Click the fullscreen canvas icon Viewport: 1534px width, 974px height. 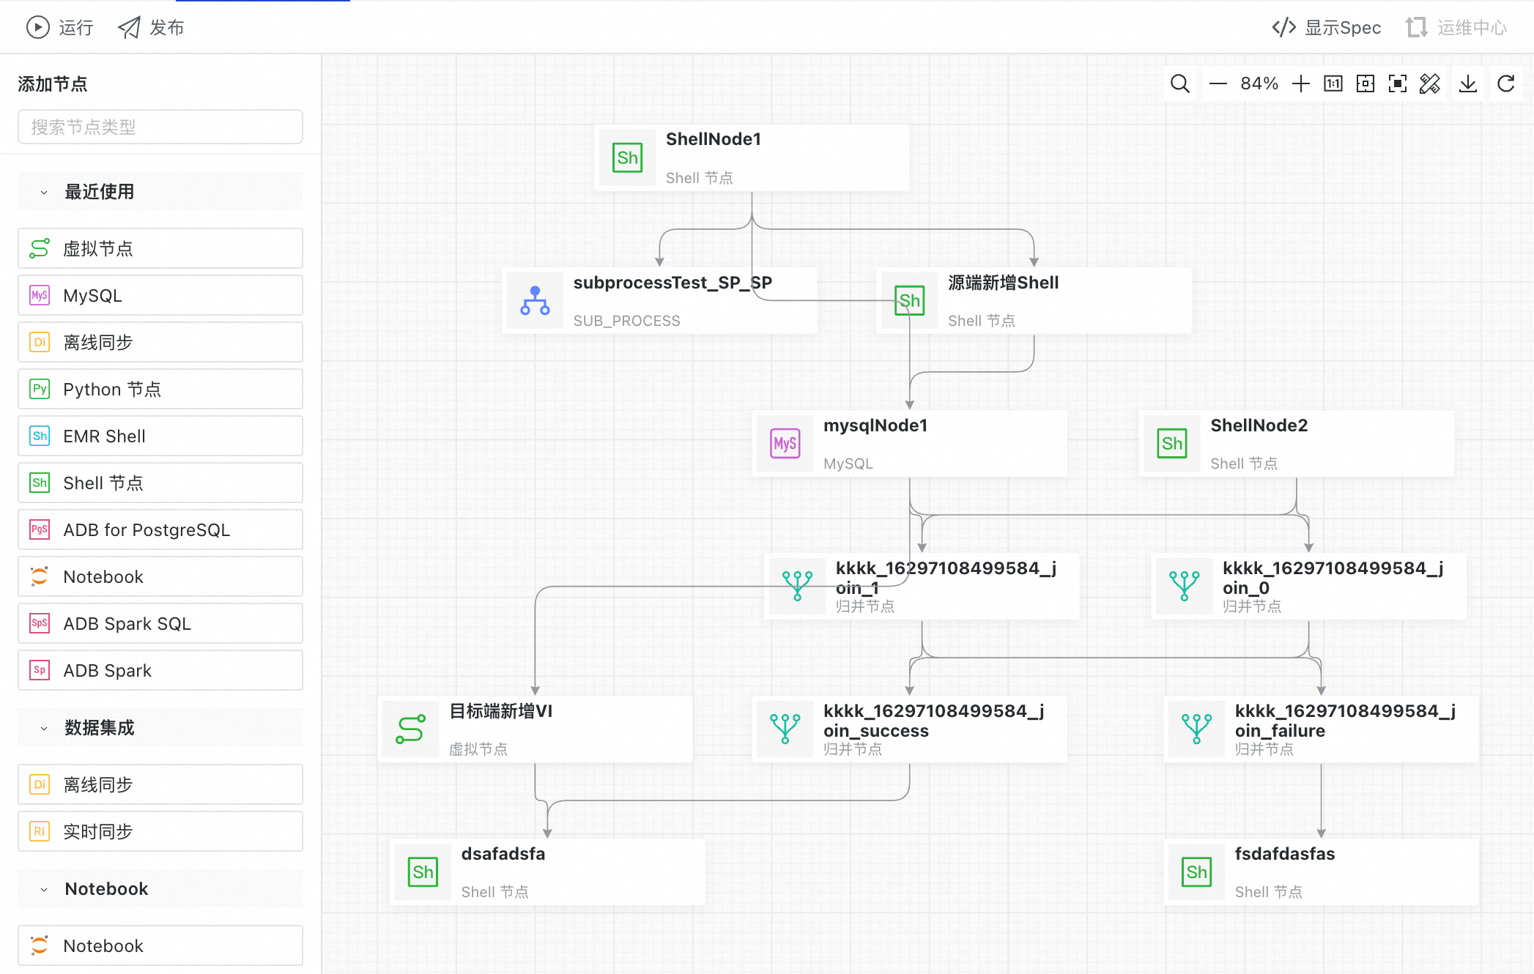pyautogui.click(x=1397, y=83)
